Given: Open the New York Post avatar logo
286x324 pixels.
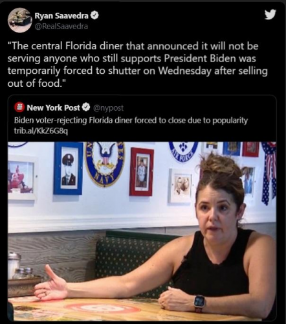Looking at the screenshot, I should [19, 107].
